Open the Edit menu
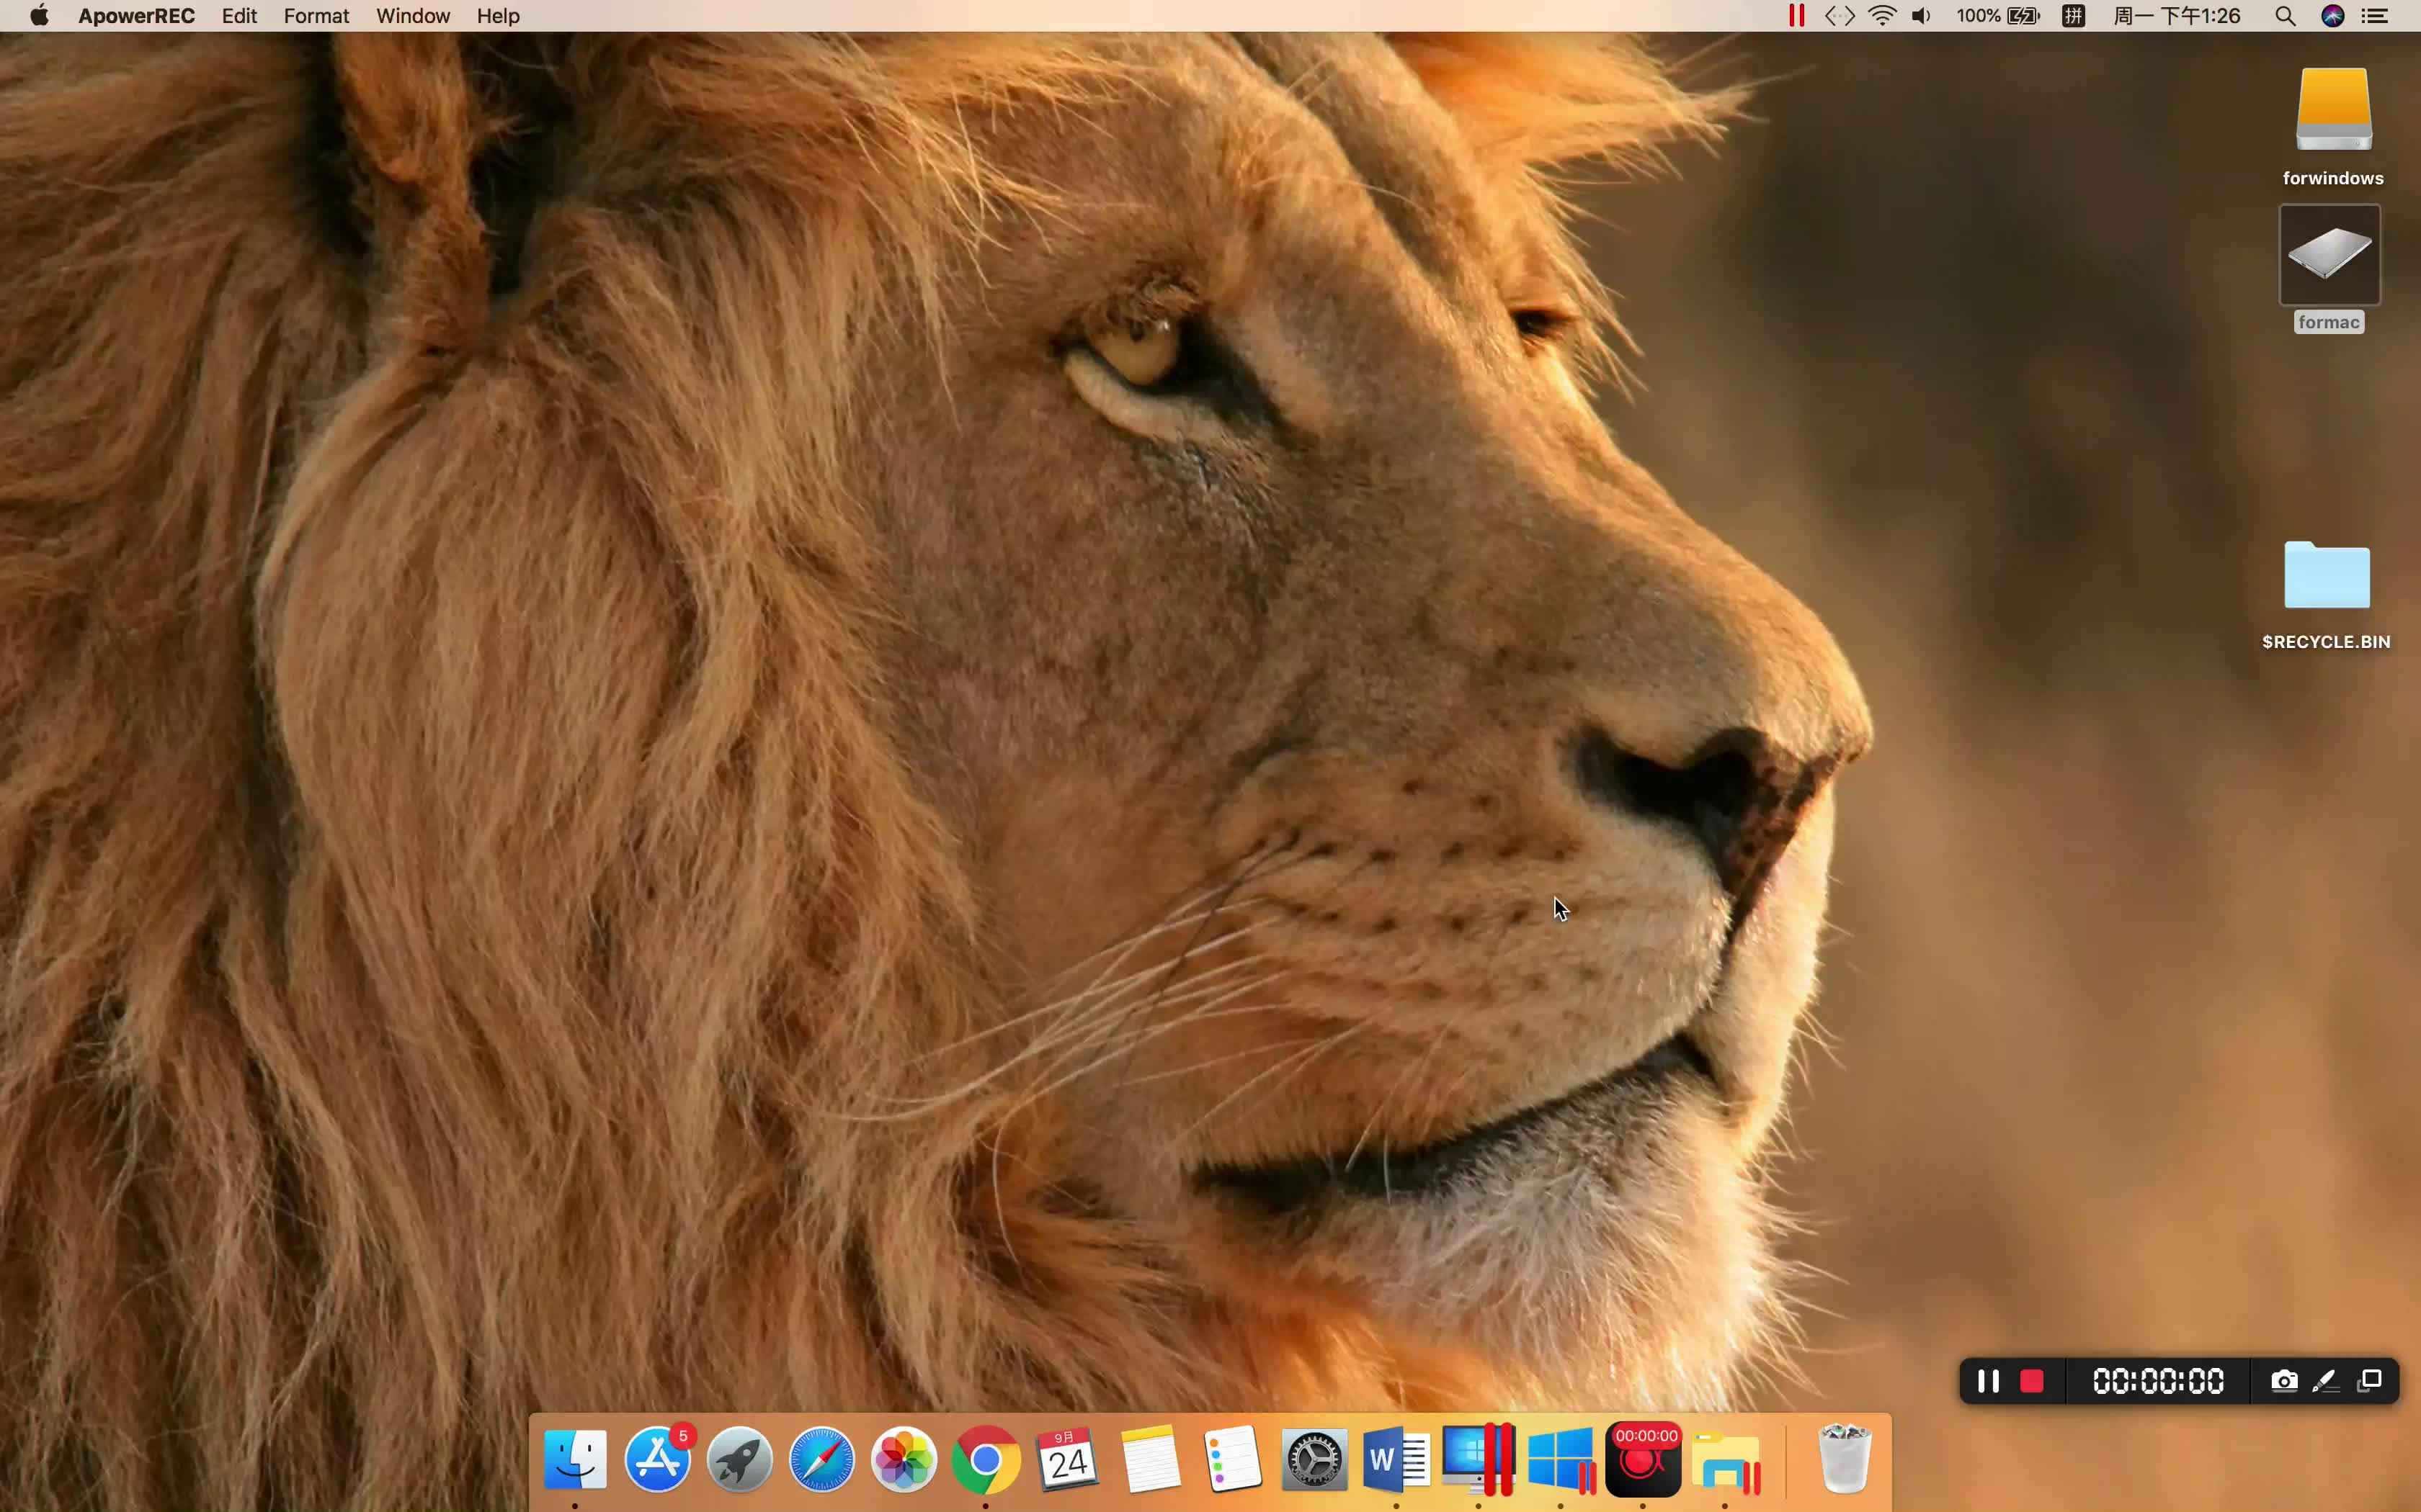2421x1512 pixels. [x=239, y=16]
